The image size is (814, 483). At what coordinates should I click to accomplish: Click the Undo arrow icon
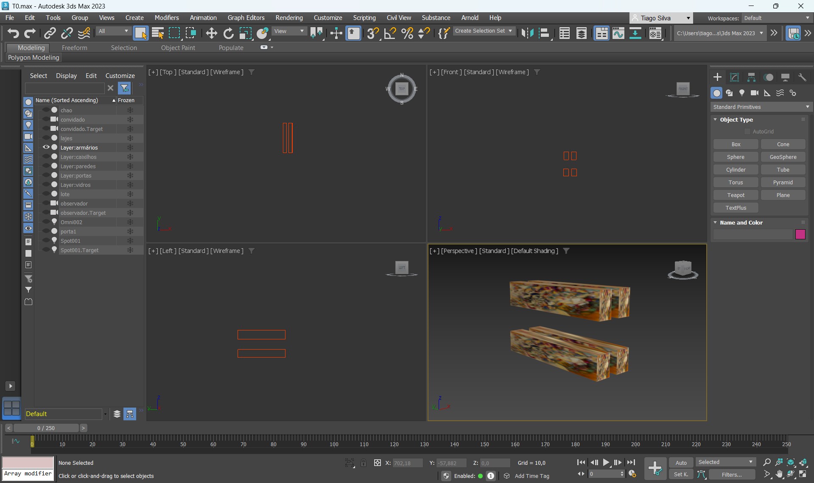13,33
